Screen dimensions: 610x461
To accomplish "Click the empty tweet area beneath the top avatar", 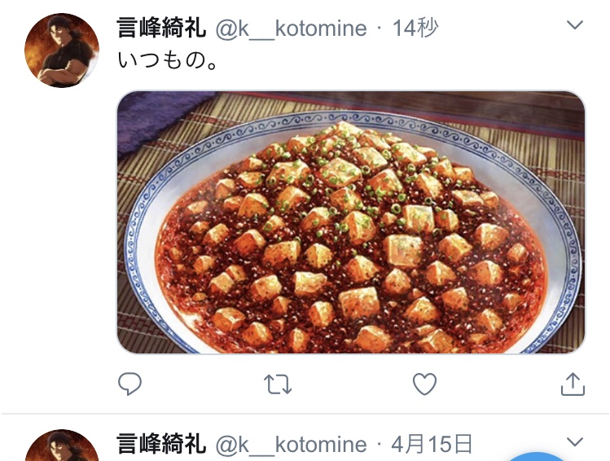I will pyautogui.click(x=62, y=234).
